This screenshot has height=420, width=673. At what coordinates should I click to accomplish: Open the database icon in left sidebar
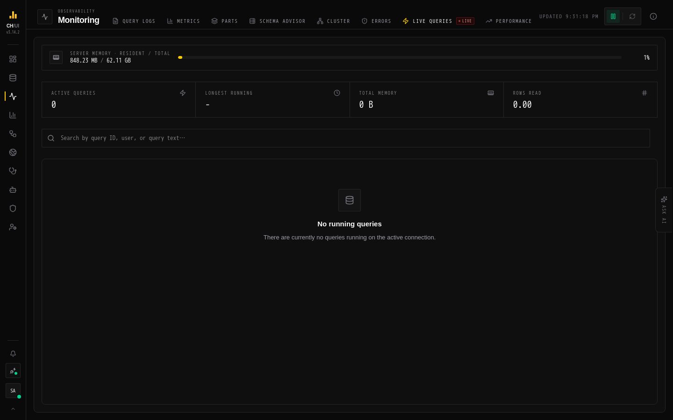(13, 78)
